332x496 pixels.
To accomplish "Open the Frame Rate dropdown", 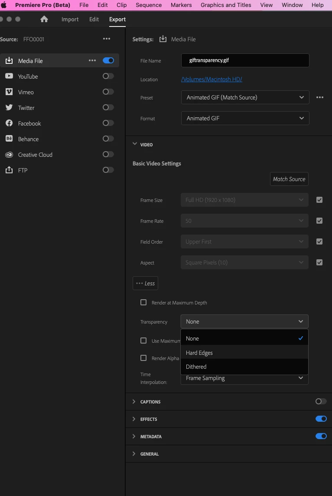I will click(x=244, y=221).
